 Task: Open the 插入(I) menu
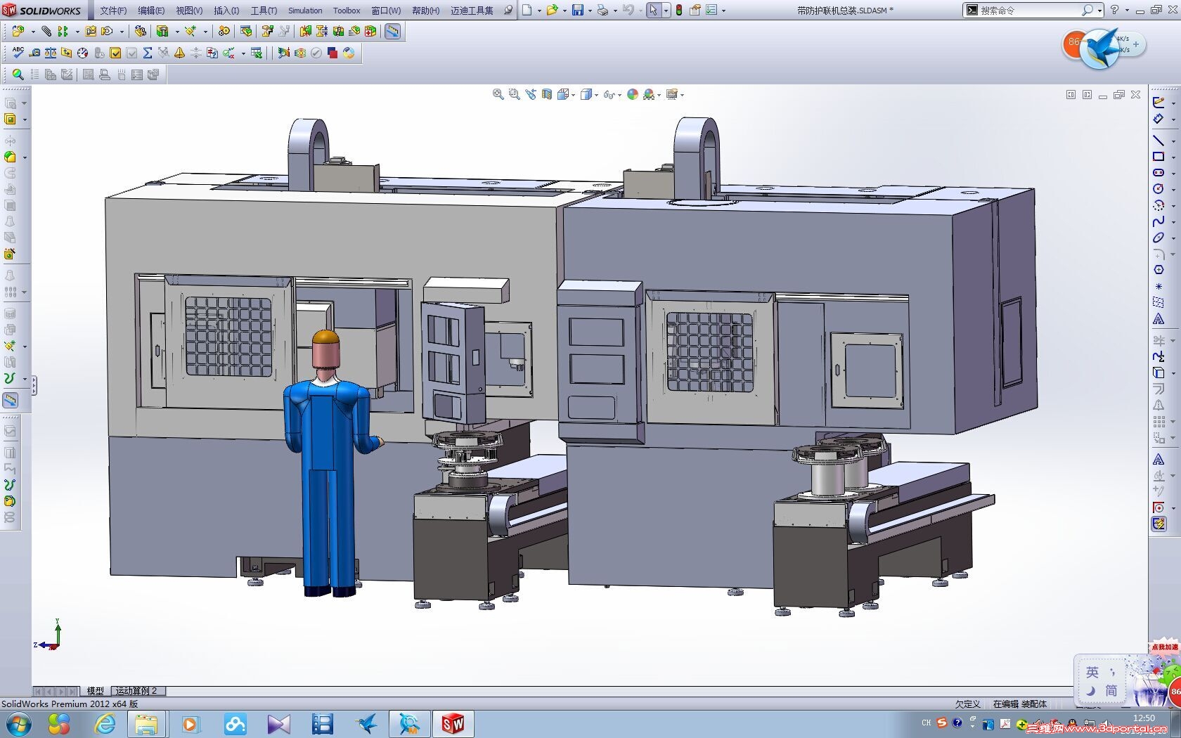click(226, 11)
